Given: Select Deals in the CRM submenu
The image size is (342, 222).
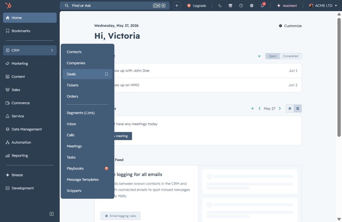Looking at the screenshot, I should [88, 74].
